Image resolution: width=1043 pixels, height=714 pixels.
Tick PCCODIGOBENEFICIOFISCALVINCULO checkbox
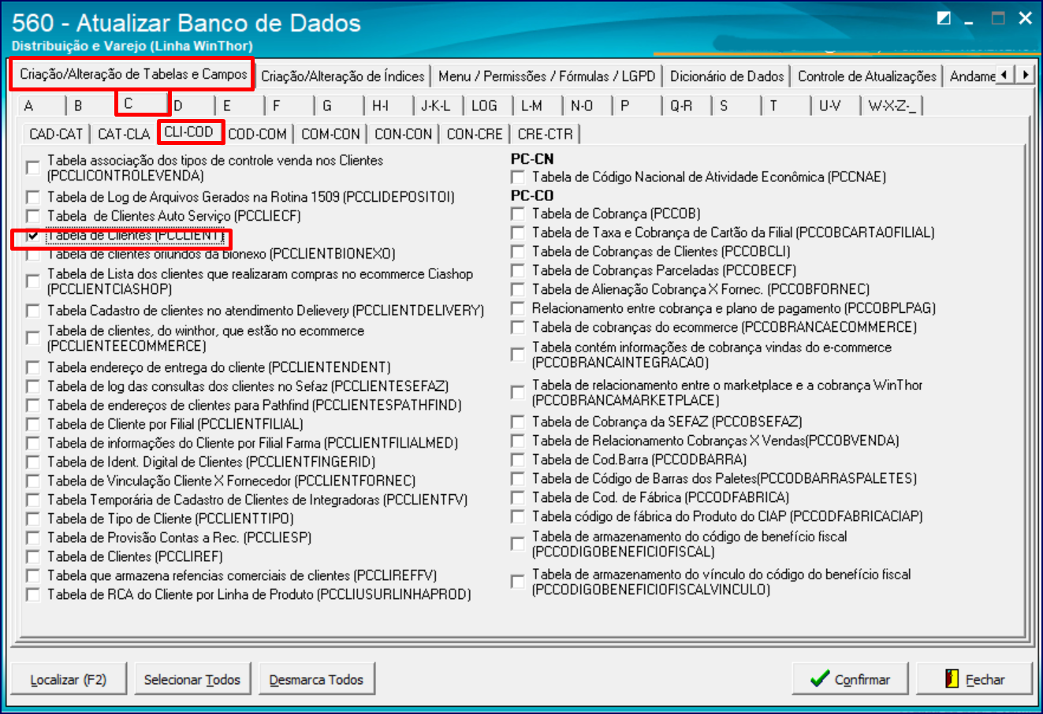518,582
